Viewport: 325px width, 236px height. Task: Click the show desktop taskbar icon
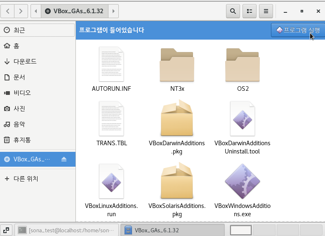click(x=6, y=230)
